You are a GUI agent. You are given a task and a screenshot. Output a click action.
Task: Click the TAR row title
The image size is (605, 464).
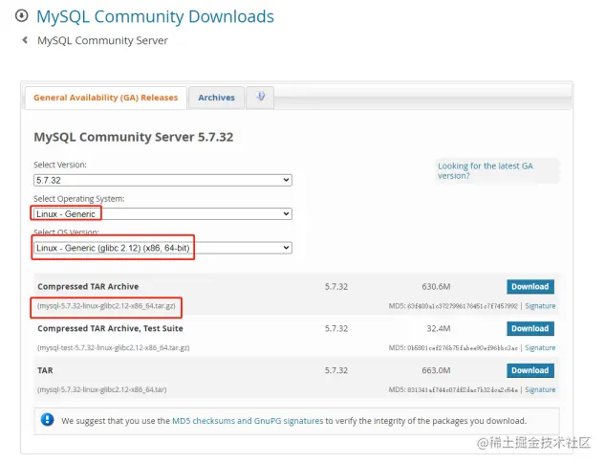(45, 370)
